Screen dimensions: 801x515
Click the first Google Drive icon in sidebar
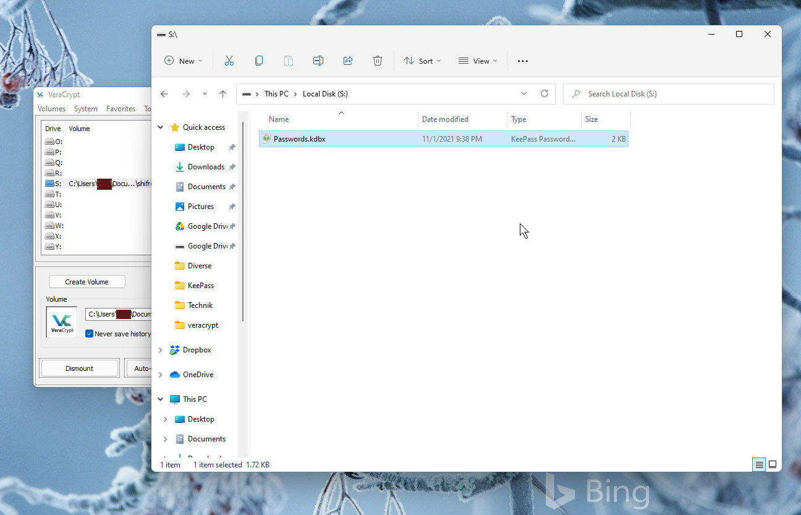pyautogui.click(x=180, y=226)
